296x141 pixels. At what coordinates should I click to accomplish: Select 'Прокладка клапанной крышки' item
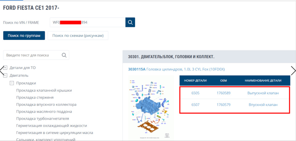pyautogui.click(x=44, y=90)
